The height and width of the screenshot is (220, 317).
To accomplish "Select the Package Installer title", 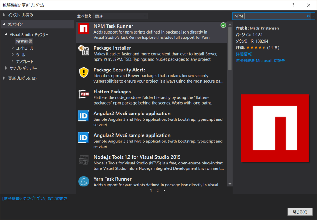I will 112,48.
